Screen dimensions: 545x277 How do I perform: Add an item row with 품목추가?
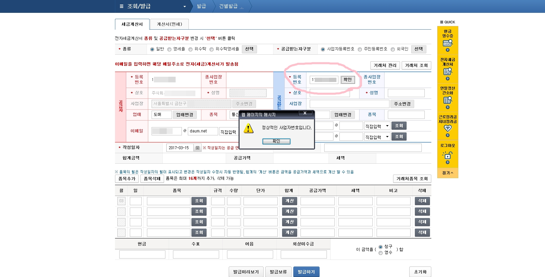(127, 179)
